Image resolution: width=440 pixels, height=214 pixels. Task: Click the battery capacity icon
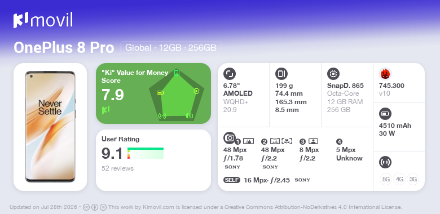click(385, 114)
